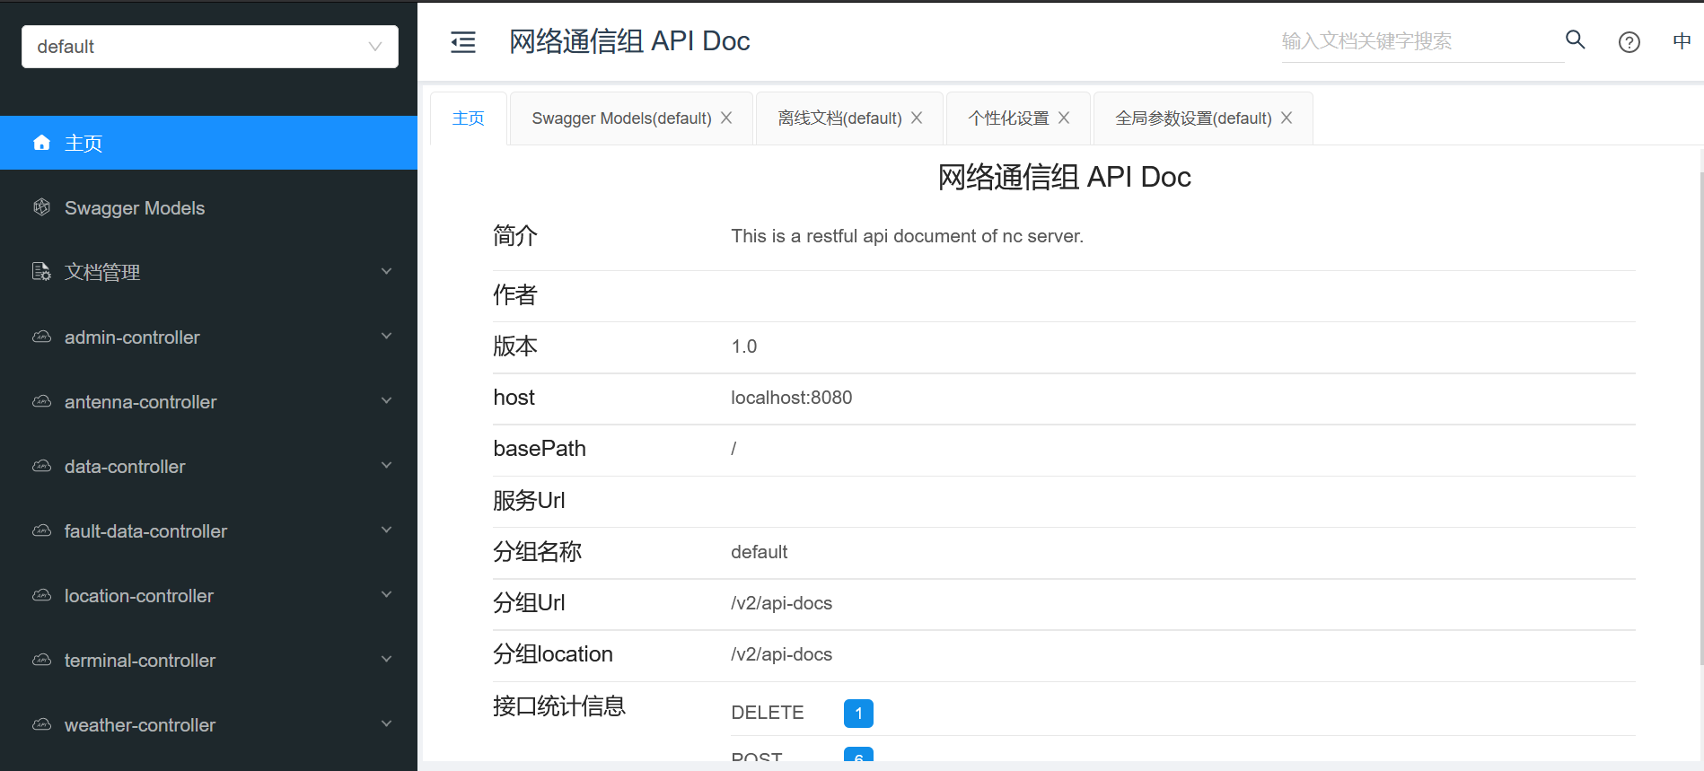Viewport: 1704px width, 771px height.
Task: Click the home icon beside 主页
Action: tap(41, 143)
